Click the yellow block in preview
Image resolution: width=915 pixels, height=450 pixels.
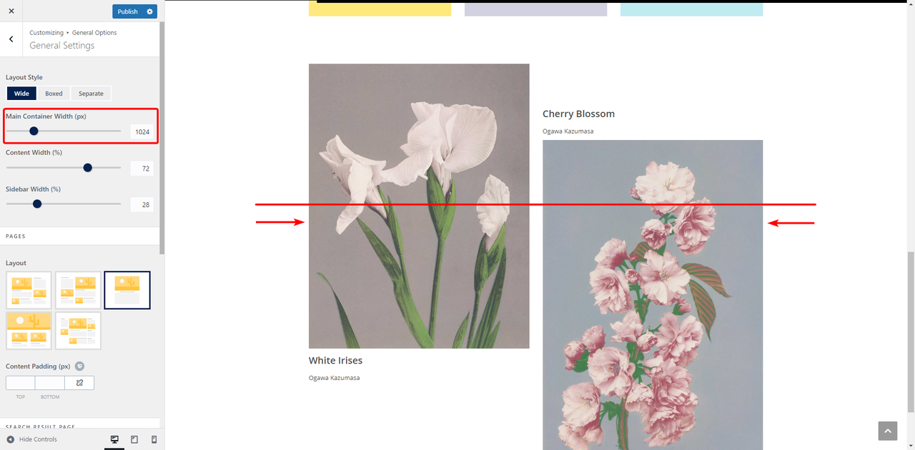tap(380, 8)
